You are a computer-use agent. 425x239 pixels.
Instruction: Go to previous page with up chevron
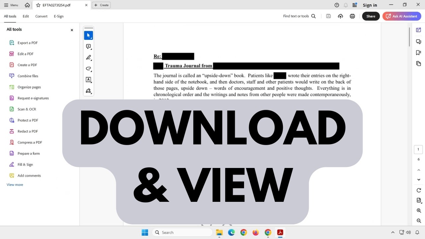pos(419,170)
